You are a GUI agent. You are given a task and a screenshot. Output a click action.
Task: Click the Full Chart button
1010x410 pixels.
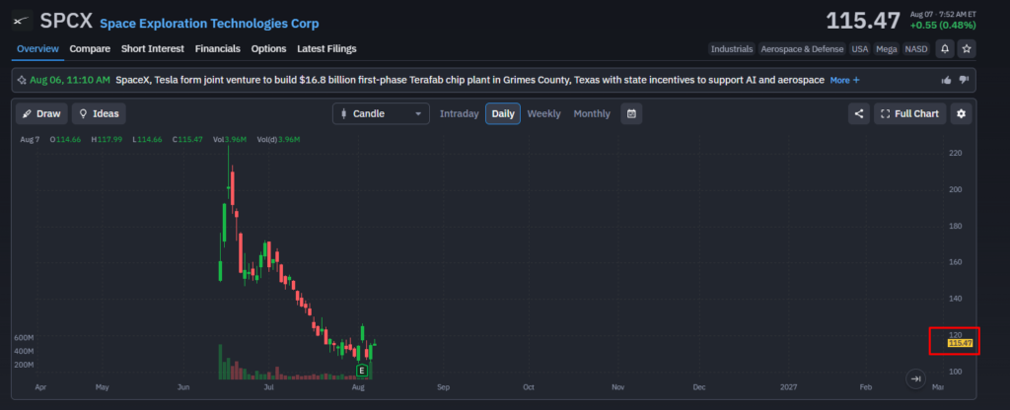point(909,114)
